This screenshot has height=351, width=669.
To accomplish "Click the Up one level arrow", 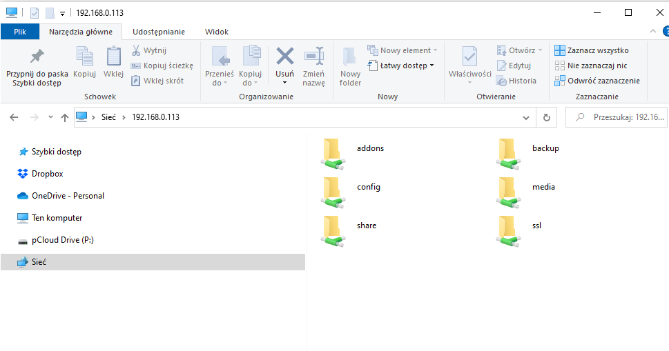I will (64, 117).
